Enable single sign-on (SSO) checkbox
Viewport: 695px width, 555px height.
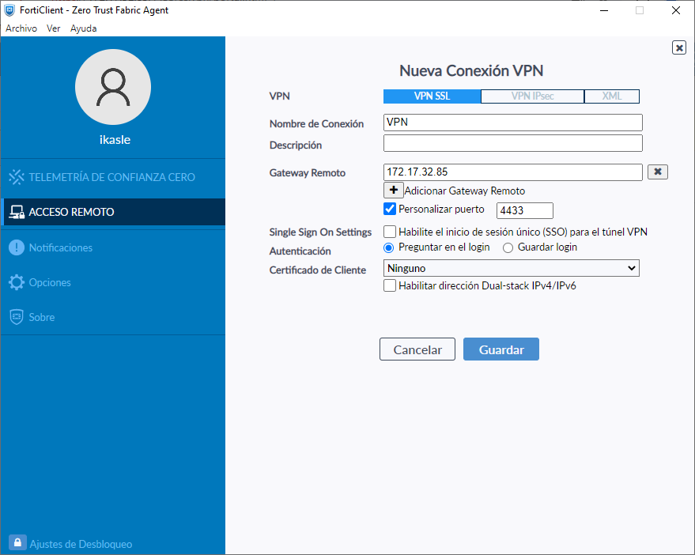pyautogui.click(x=389, y=232)
